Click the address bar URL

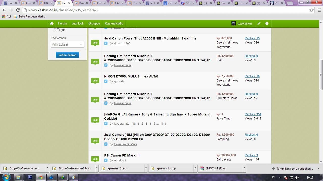[x=63, y=10]
